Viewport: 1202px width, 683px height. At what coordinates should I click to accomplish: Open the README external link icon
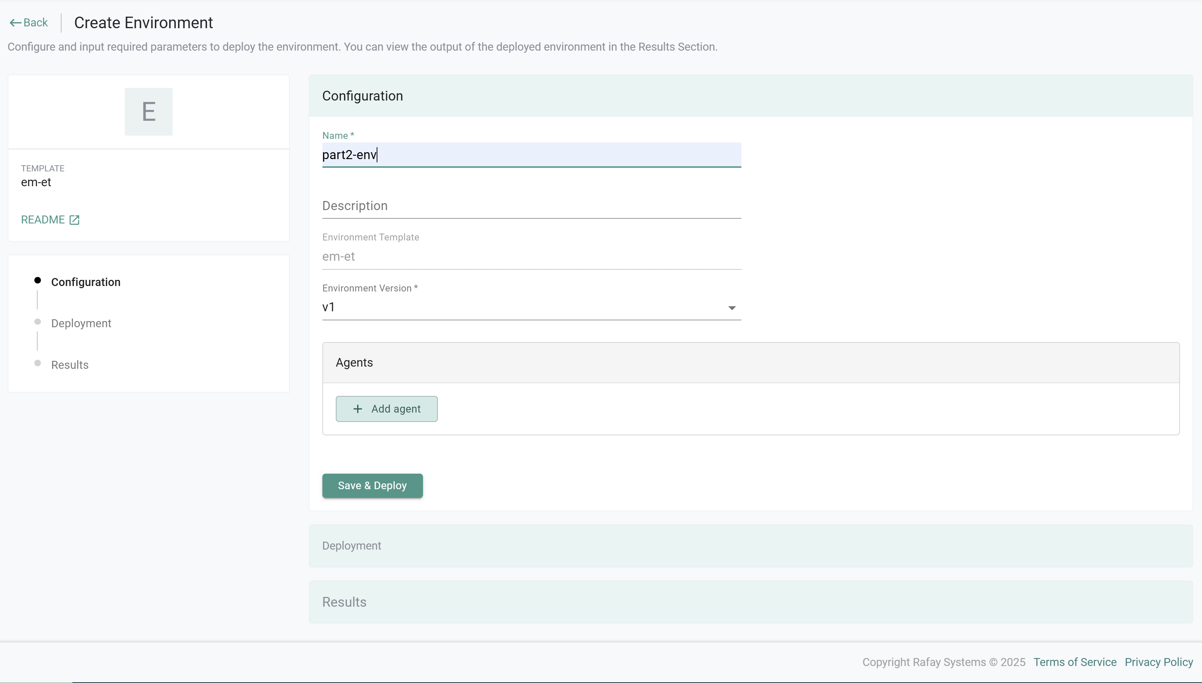(74, 220)
